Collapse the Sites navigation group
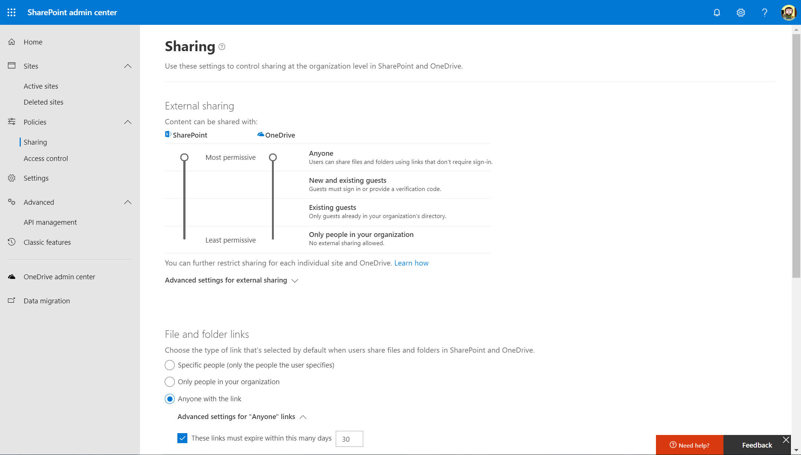Image resolution: width=801 pixels, height=455 pixels. pyautogui.click(x=128, y=66)
